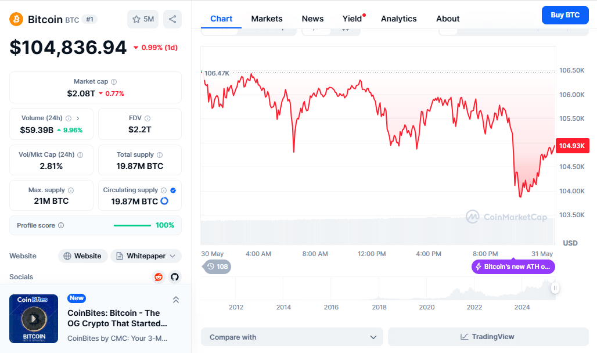
Task: Expand Volume (24h) arrow
Action: coord(78,118)
